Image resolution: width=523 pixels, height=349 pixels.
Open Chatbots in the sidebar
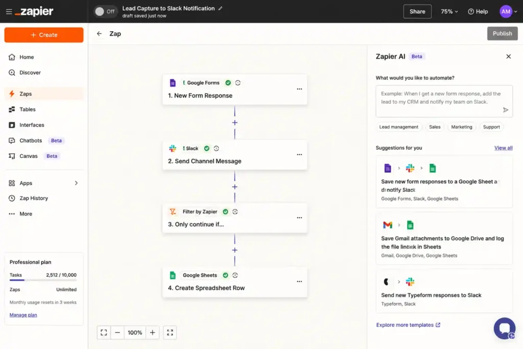(44, 141)
